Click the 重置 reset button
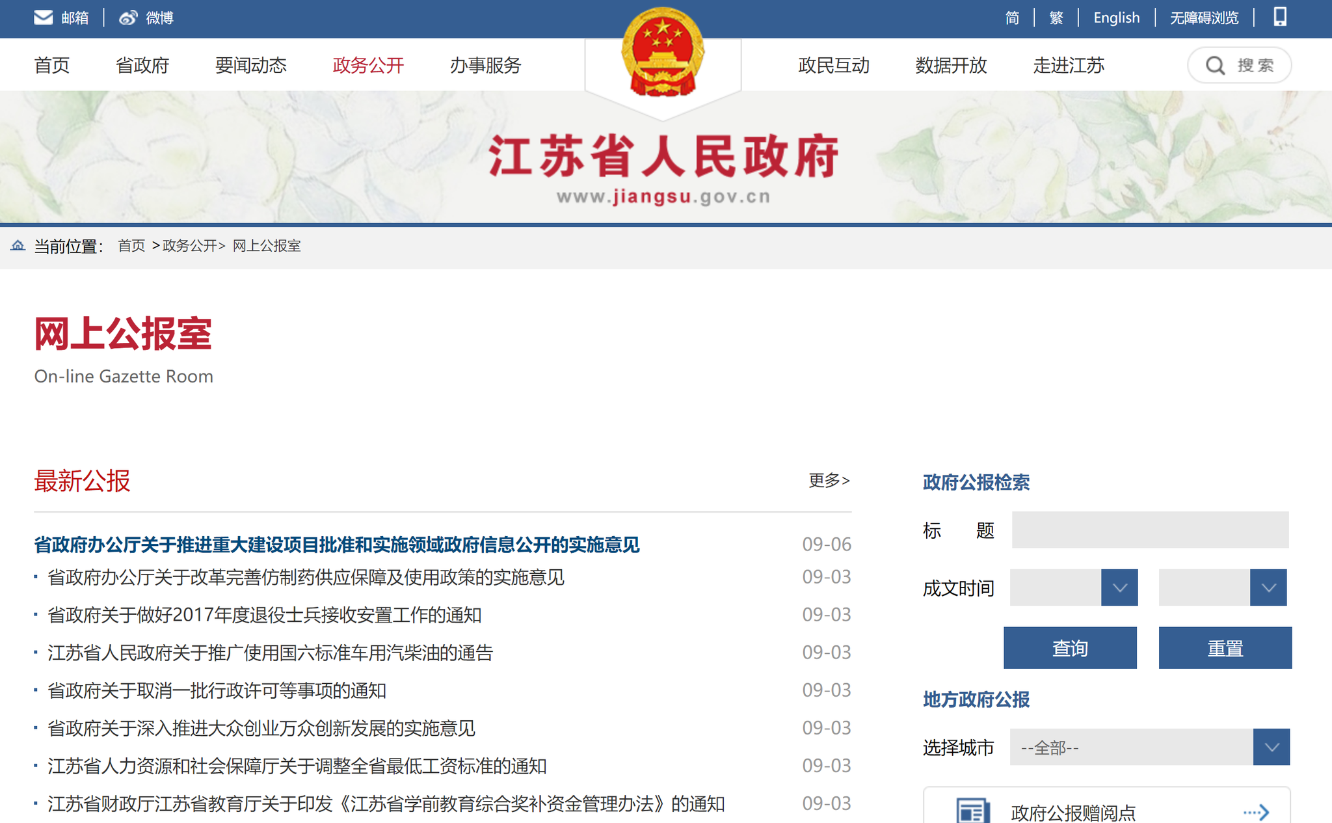Viewport: 1332px width, 823px height. 1224,647
